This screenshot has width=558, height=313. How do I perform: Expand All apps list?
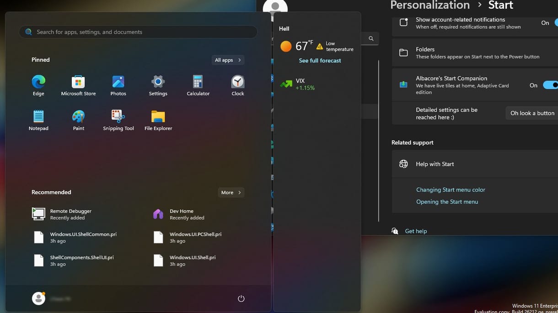[x=228, y=60]
